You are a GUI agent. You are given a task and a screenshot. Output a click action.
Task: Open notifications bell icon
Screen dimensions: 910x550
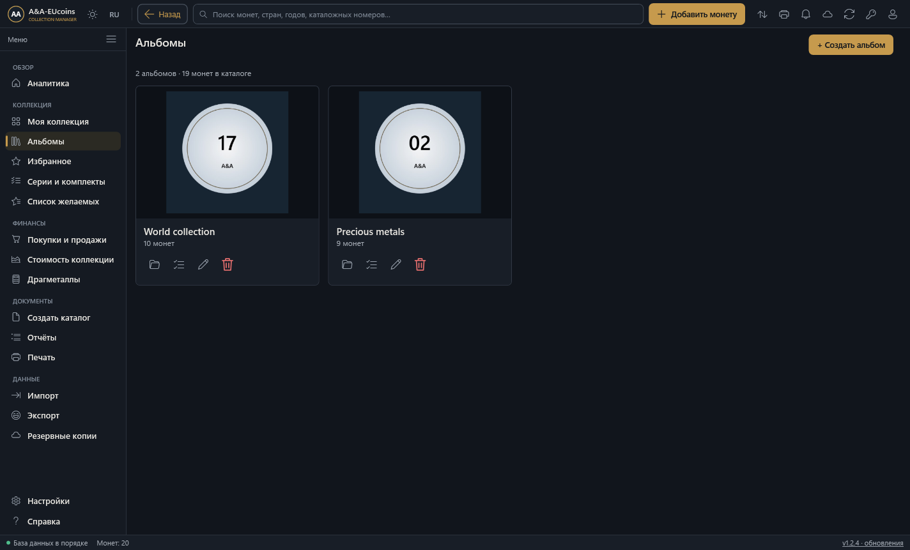coord(806,14)
